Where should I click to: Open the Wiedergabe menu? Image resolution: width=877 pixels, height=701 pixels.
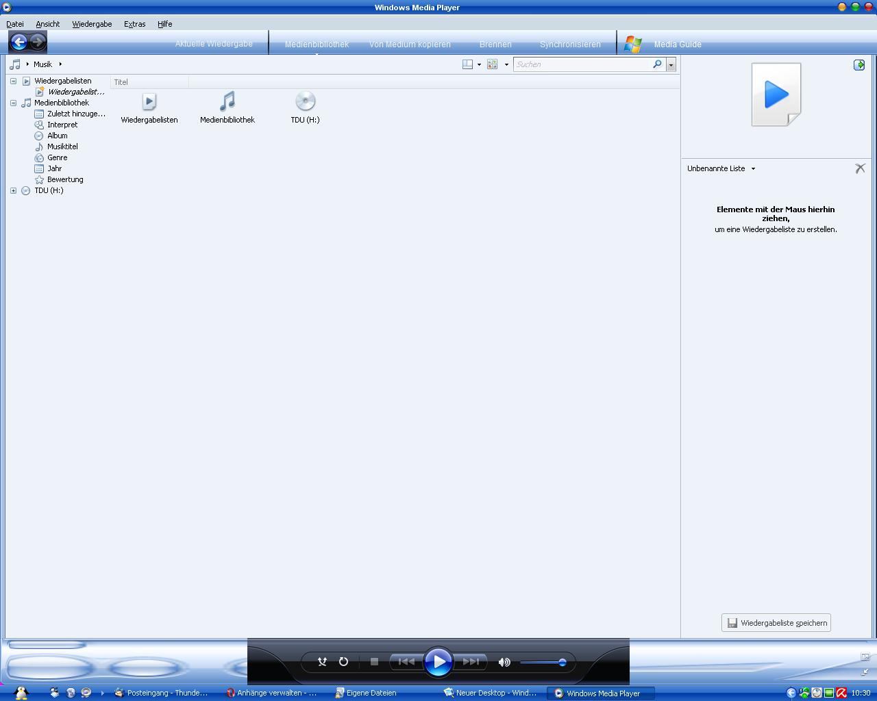[92, 24]
